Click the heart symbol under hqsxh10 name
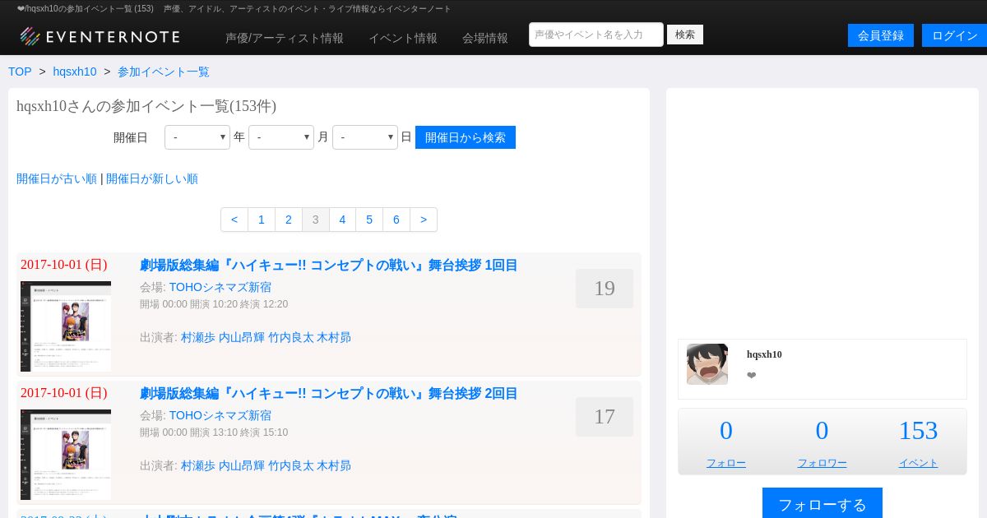987x518 pixels. (x=752, y=376)
